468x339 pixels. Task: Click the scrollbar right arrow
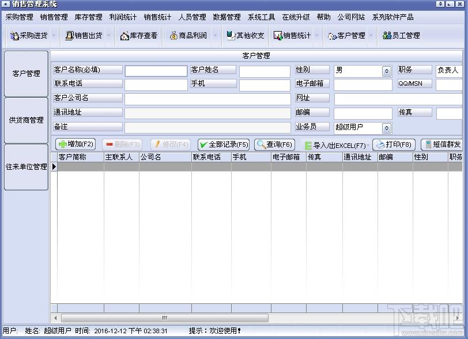(458, 318)
